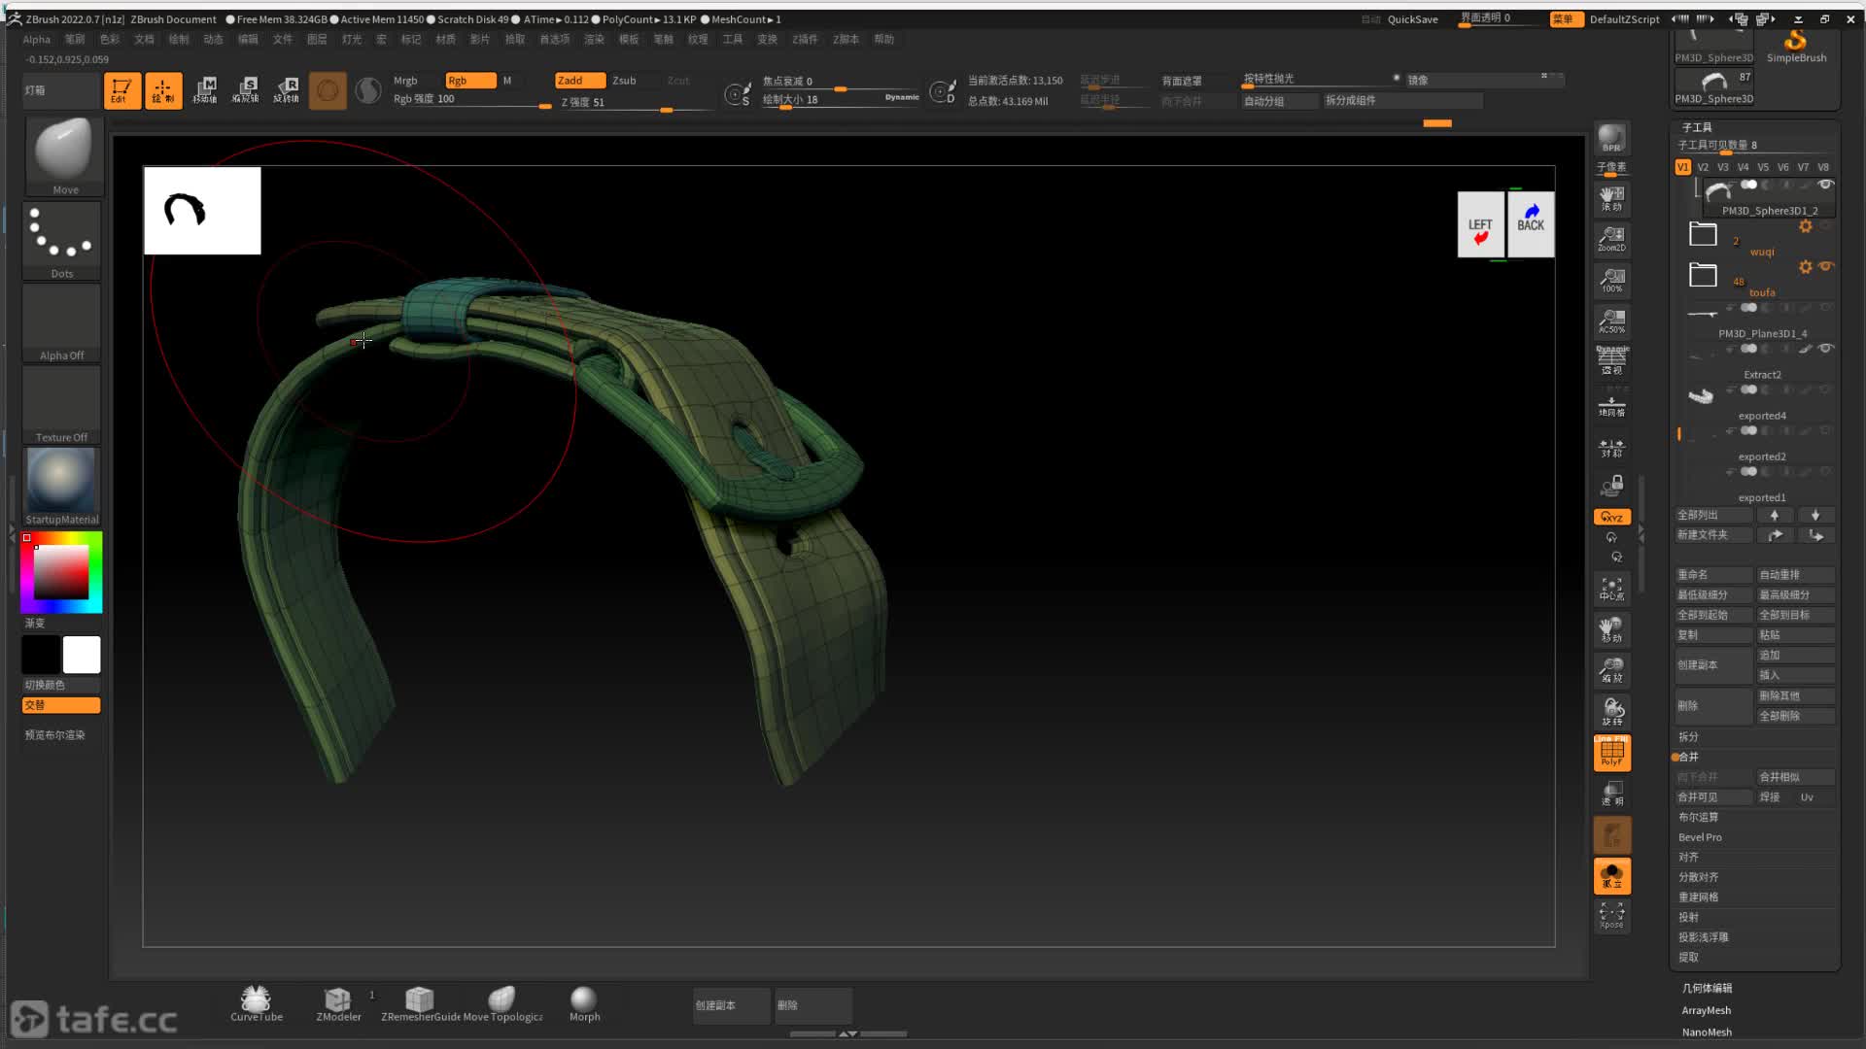Open the Move brush selector thumbnail

(x=63, y=155)
